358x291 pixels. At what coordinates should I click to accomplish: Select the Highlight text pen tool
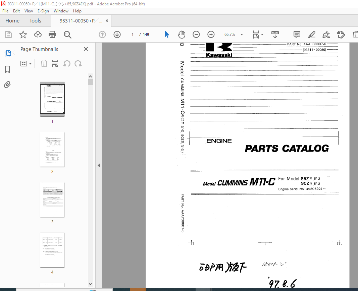311,35
